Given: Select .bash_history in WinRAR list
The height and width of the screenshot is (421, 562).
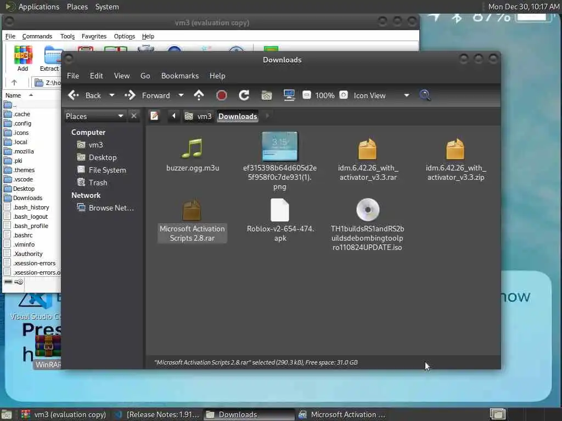Looking at the screenshot, I should pyautogui.click(x=26, y=207).
